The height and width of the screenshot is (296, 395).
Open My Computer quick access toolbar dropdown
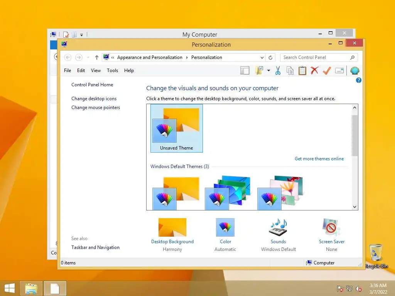(x=82, y=35)
